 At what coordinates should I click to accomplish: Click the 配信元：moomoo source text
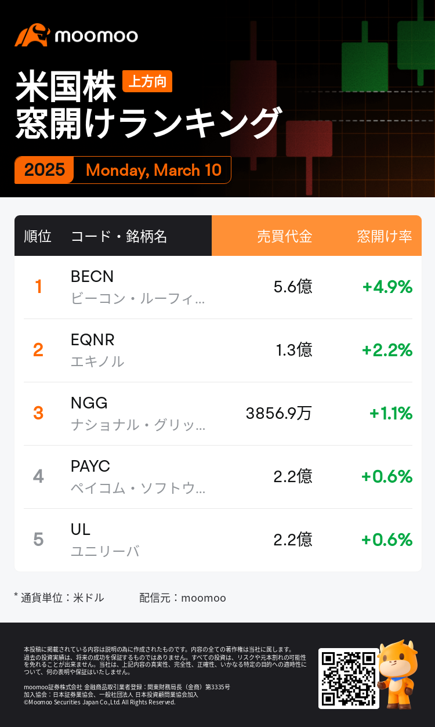(183, 598)
